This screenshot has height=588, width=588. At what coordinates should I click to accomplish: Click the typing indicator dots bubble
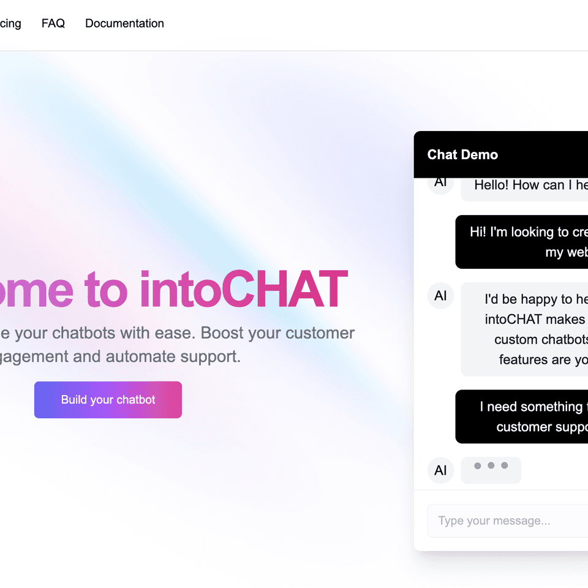click(x=491, y=470)
